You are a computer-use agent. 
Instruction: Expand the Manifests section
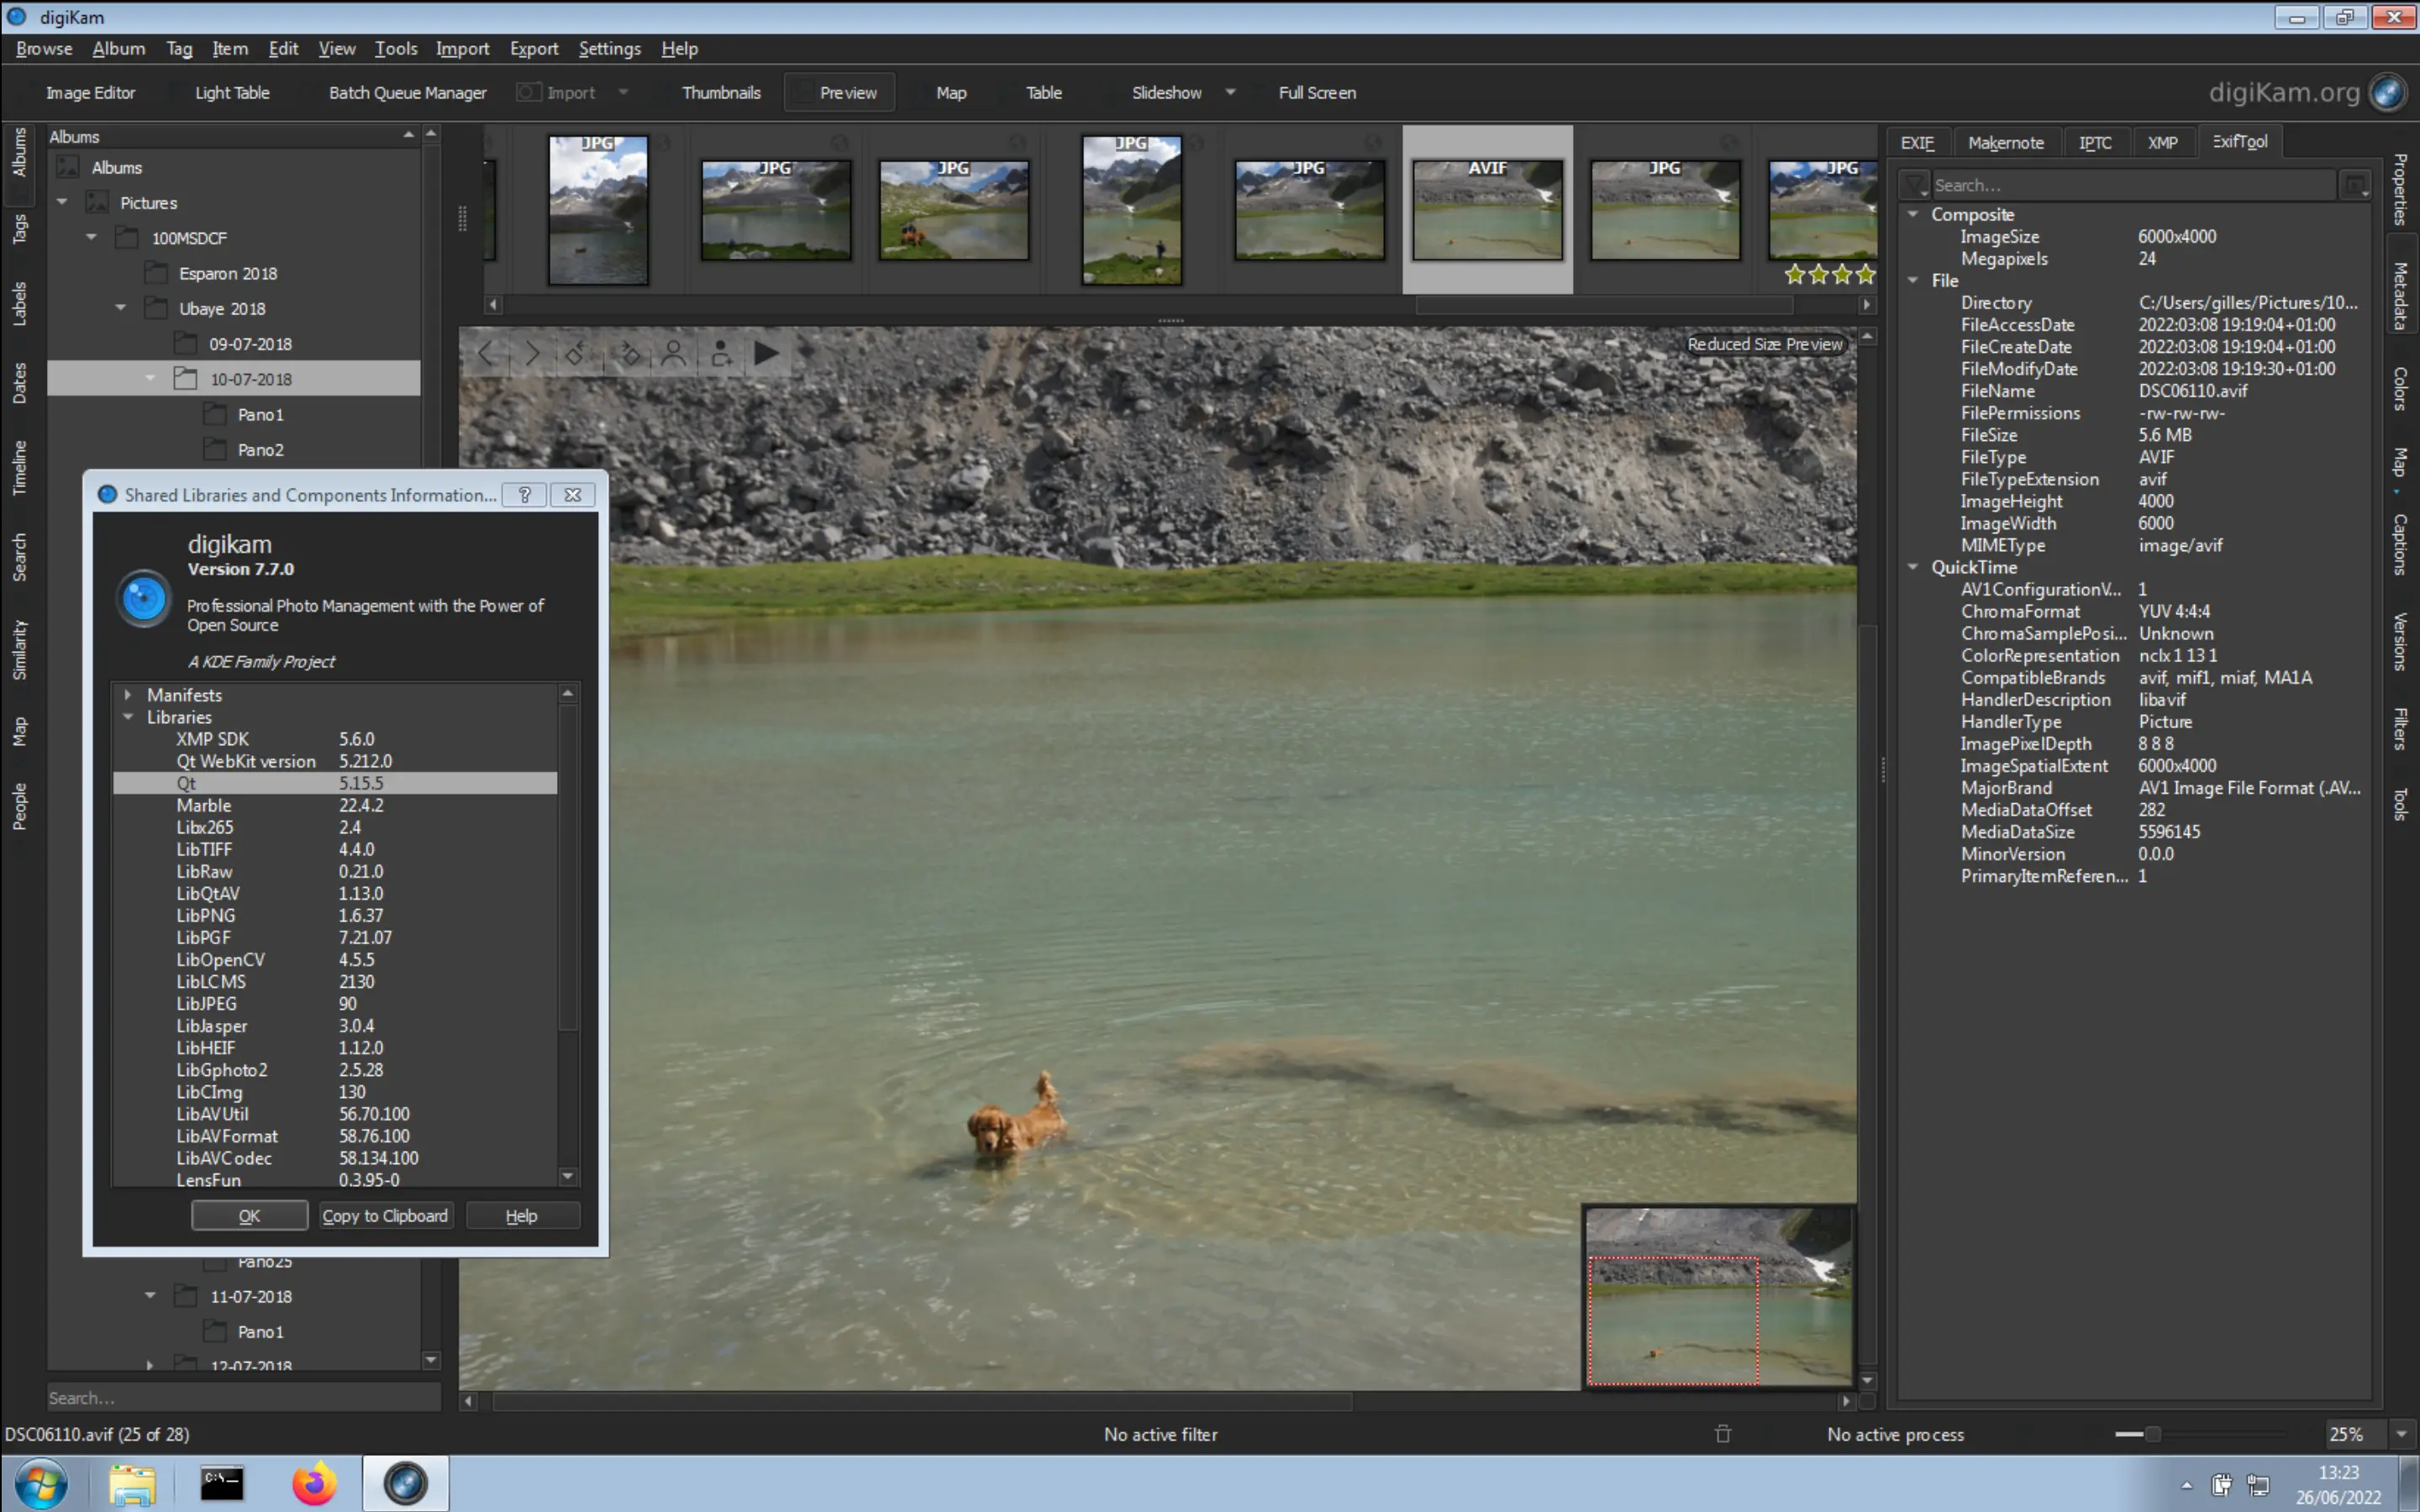[127, 695]
